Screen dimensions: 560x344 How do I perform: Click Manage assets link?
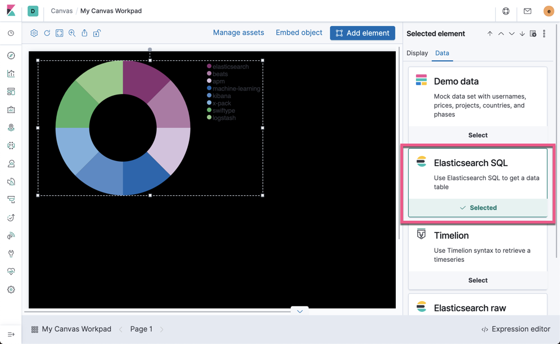[238, 33]
